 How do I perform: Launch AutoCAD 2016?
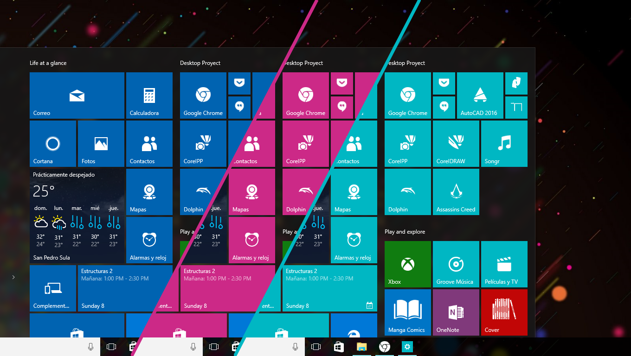click(x=480, y=95)
